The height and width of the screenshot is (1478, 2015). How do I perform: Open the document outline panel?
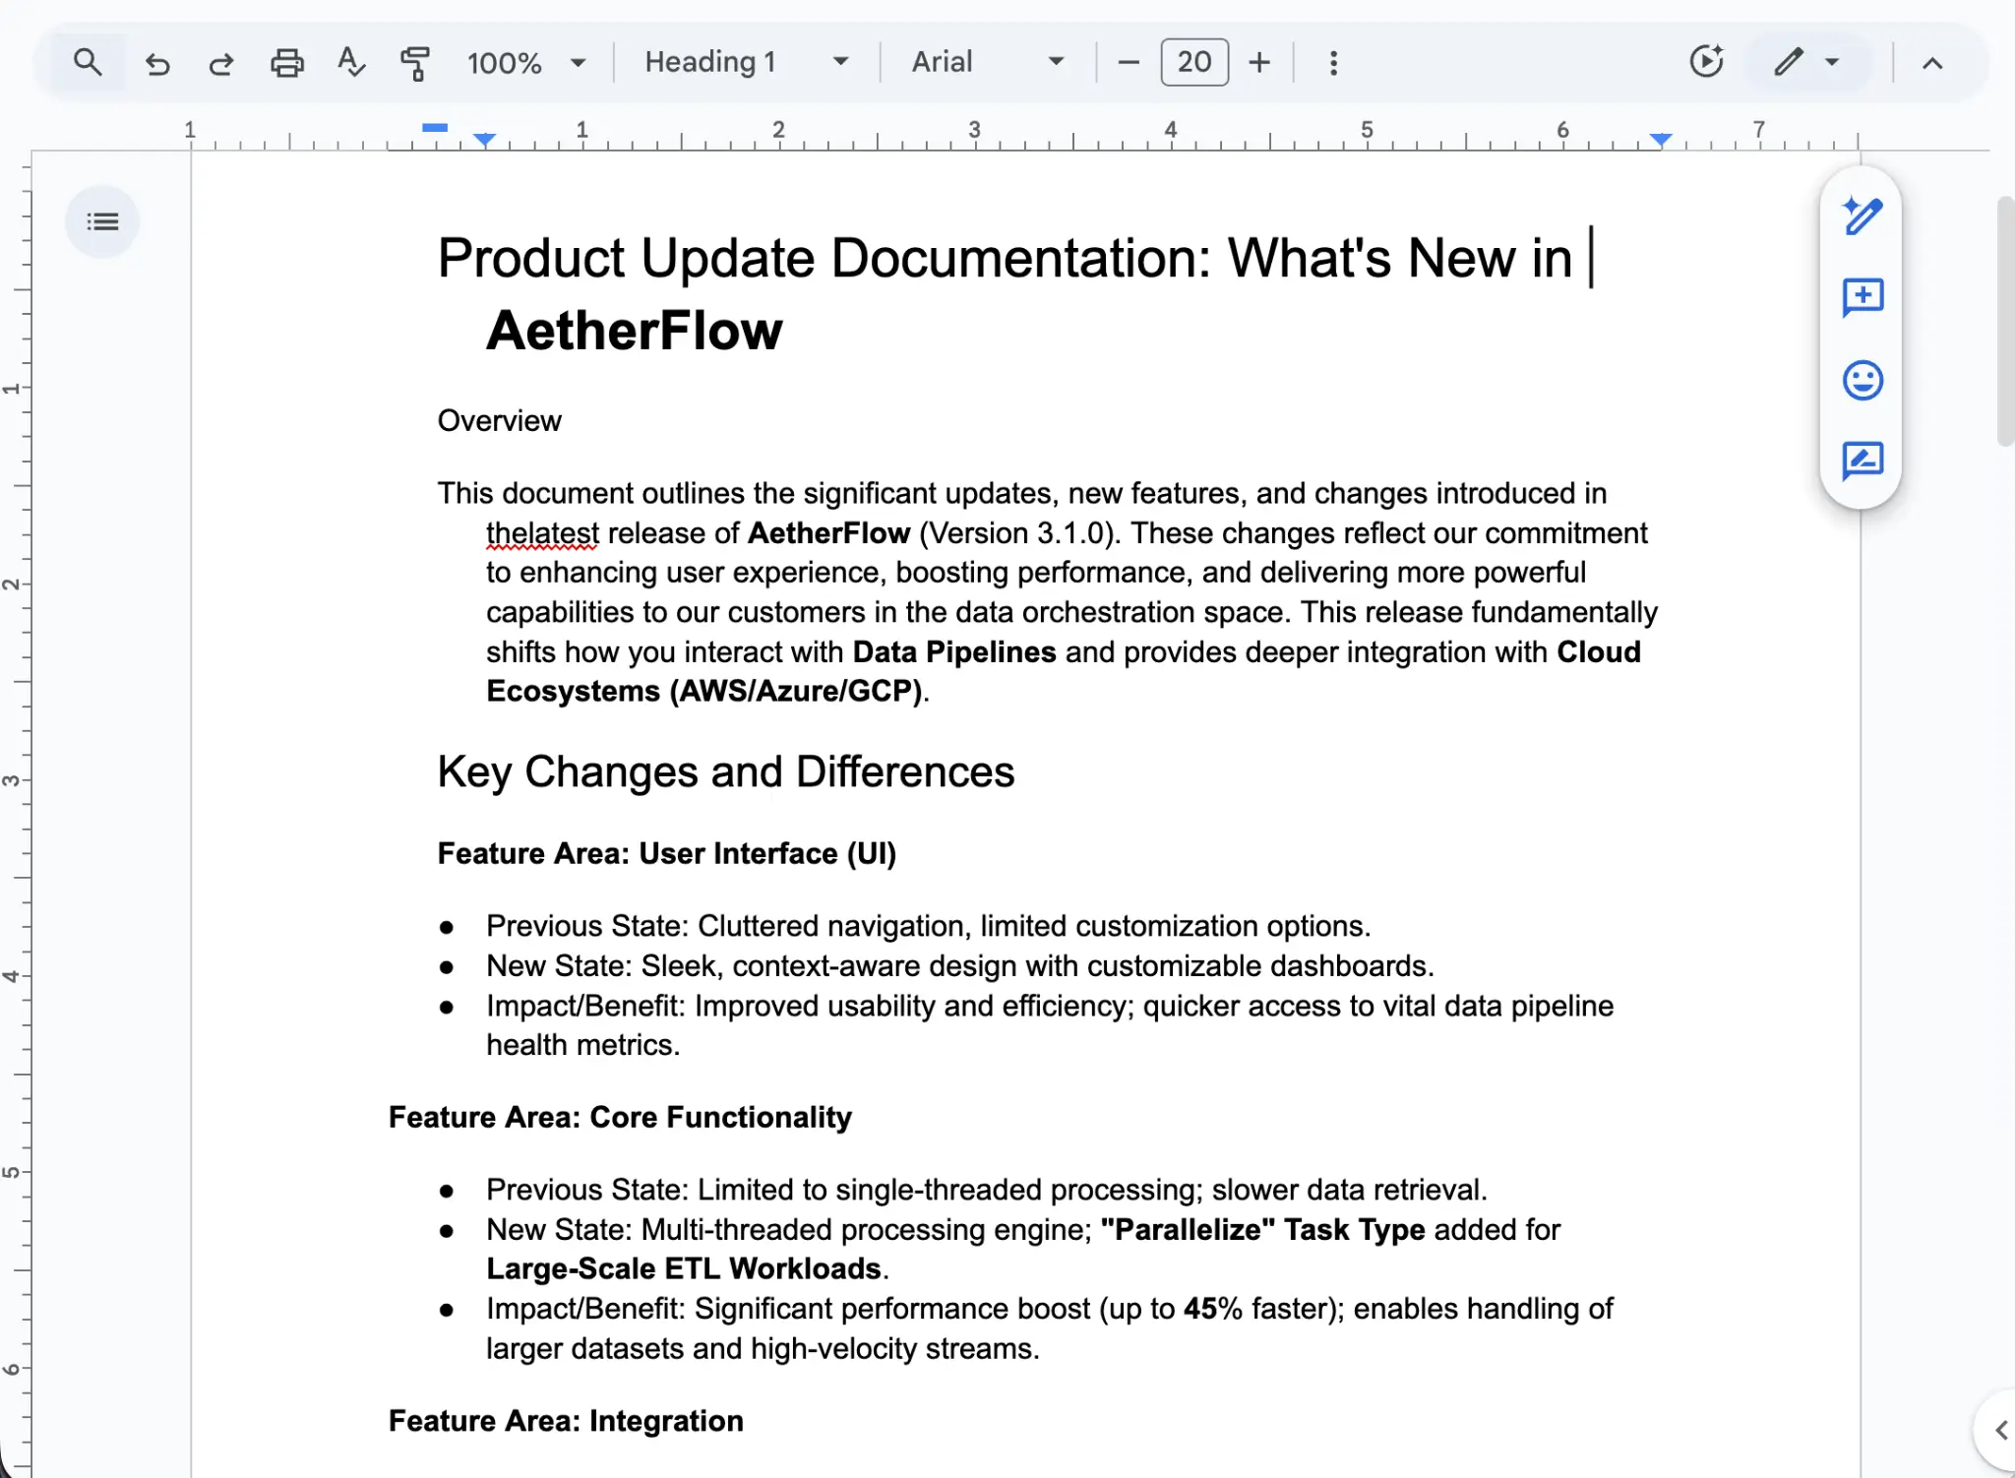[103, 220]
